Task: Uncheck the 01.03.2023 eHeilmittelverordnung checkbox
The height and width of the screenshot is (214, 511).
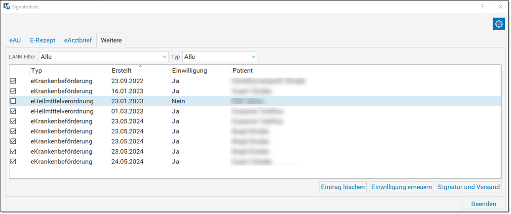Action: click(13, 111)
